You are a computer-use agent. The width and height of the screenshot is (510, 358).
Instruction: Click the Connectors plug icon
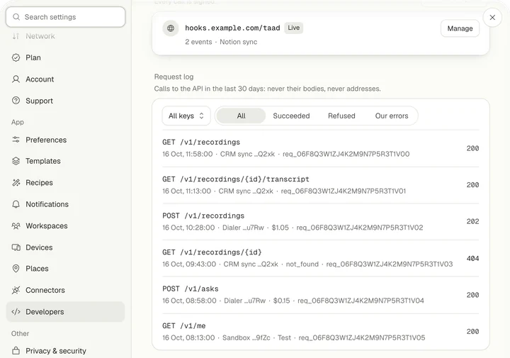16,290
